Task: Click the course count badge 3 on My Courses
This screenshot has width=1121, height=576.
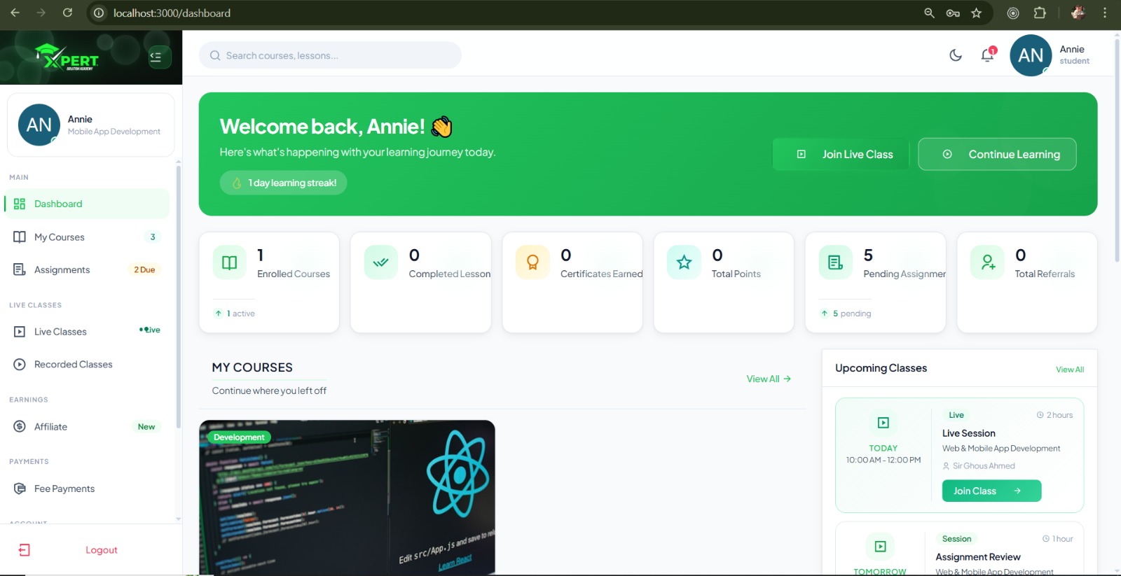Action: [153, 237]
